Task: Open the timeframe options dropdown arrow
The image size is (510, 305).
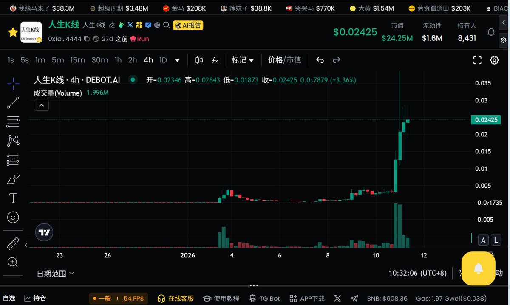Action: pyautogui.click(x=177, y=60)
